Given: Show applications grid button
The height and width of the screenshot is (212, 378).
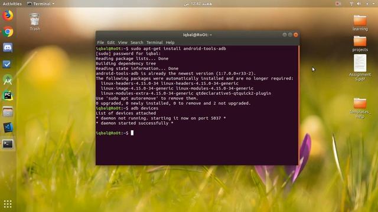Looking at the screenshot, I should click(x=8, y=204).
